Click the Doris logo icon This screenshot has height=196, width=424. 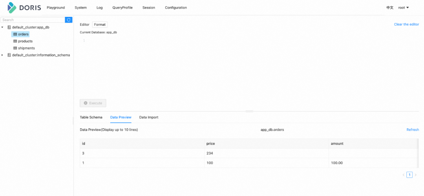(x=12, y=7)
